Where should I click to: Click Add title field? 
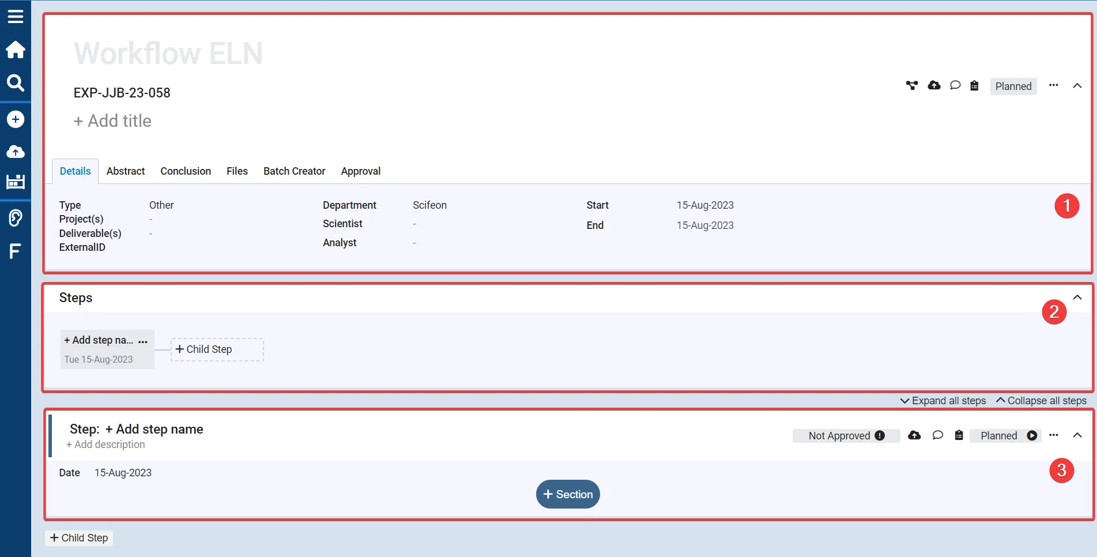coord(113,121)
